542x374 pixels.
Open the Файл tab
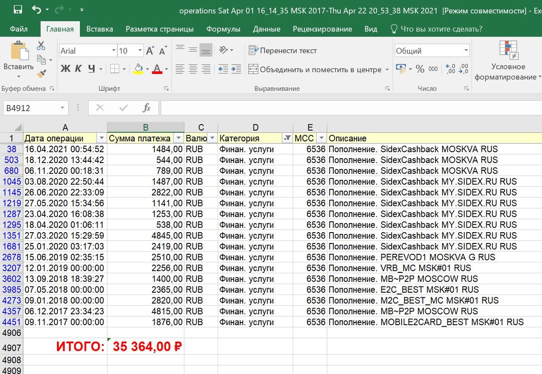pyautogui.click(x=19, y=29)
